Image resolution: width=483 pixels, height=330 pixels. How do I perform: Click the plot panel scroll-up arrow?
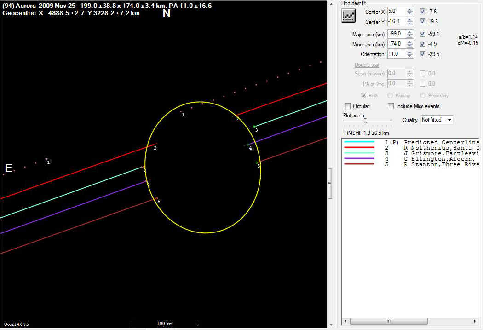331,4
